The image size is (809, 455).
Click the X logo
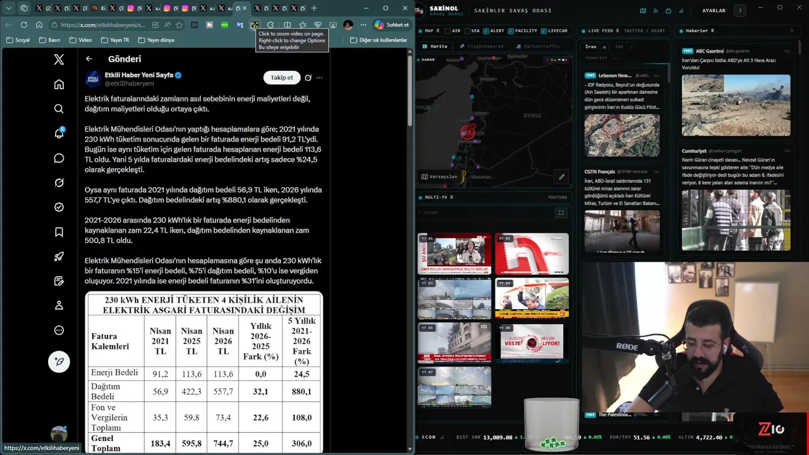59,59
